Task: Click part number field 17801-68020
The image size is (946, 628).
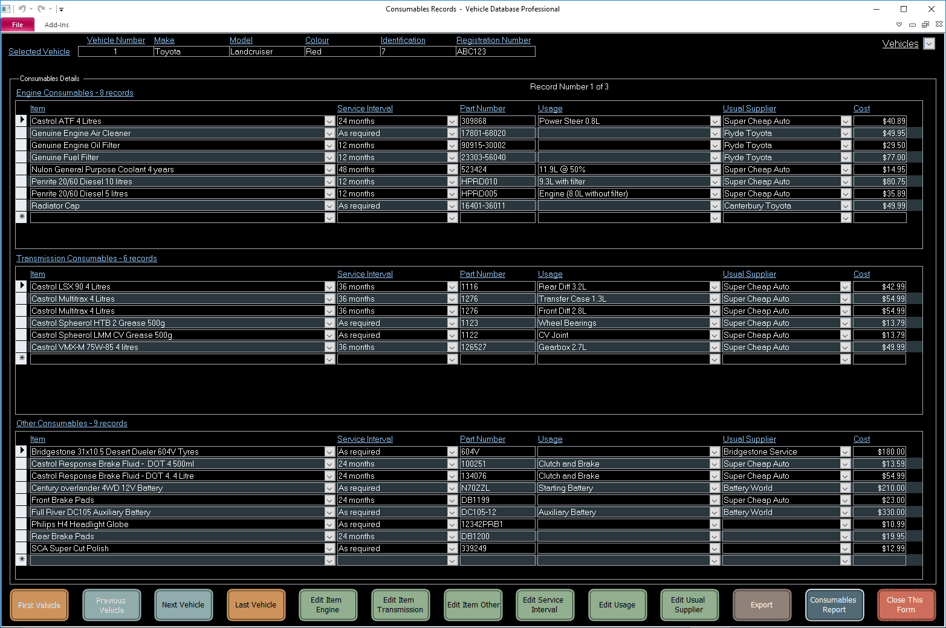Action: click(x=497, y=133)
